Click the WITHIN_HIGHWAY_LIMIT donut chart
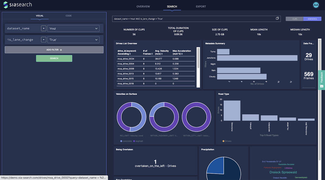 (164, 117)
